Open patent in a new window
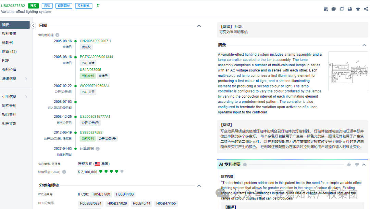This screenshot has width=370, height=209. tap(342, 9)
